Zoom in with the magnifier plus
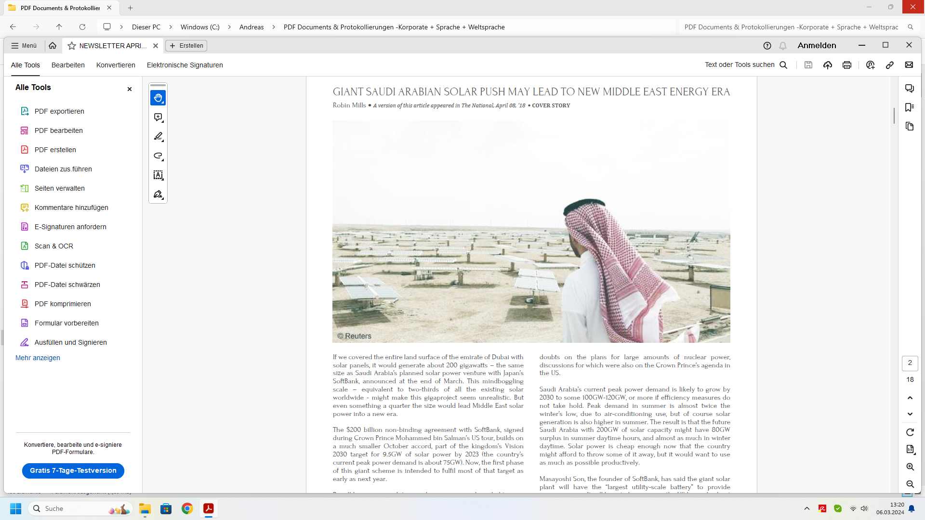925x520 pixels. 910,467
